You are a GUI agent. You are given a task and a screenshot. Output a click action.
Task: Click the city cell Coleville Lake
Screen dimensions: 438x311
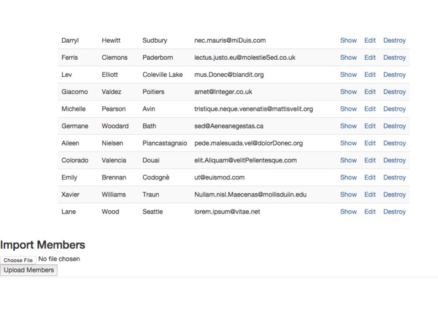(163, 75)
